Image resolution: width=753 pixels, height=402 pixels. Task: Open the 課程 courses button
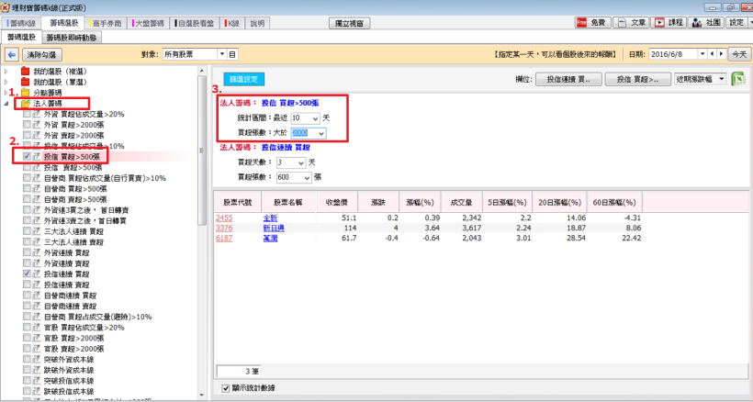click(669, 23)
